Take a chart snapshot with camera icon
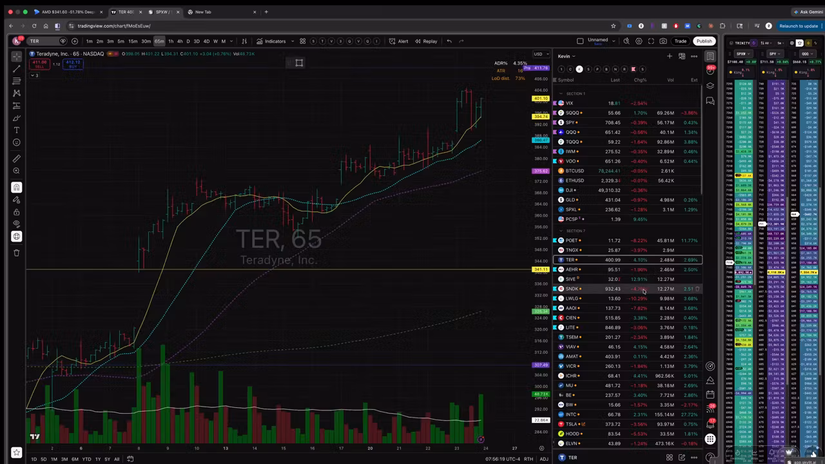The image size is (825, 464). pos(663,41)
